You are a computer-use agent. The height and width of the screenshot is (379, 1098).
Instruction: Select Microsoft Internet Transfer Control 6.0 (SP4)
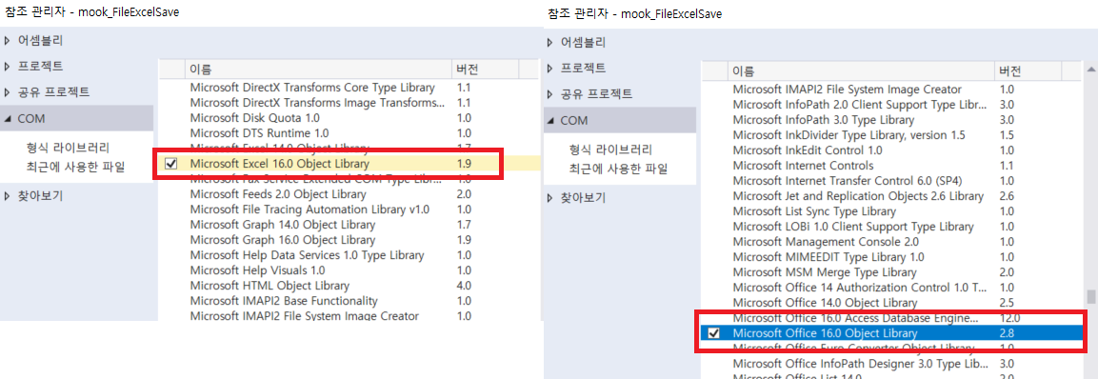[x=848, y=181]
